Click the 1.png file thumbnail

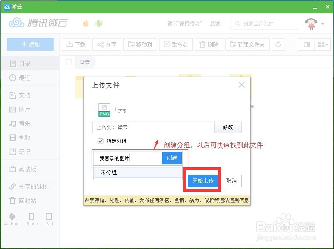point(104,110)
